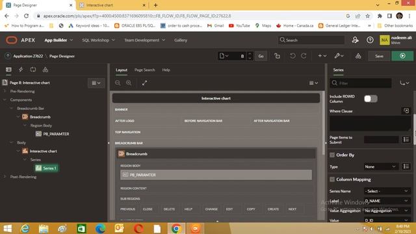Image resolution: width=416 pixels, height=234 pixels.
Task: Click the Expand layout icon
Action: tap(144, 83)
